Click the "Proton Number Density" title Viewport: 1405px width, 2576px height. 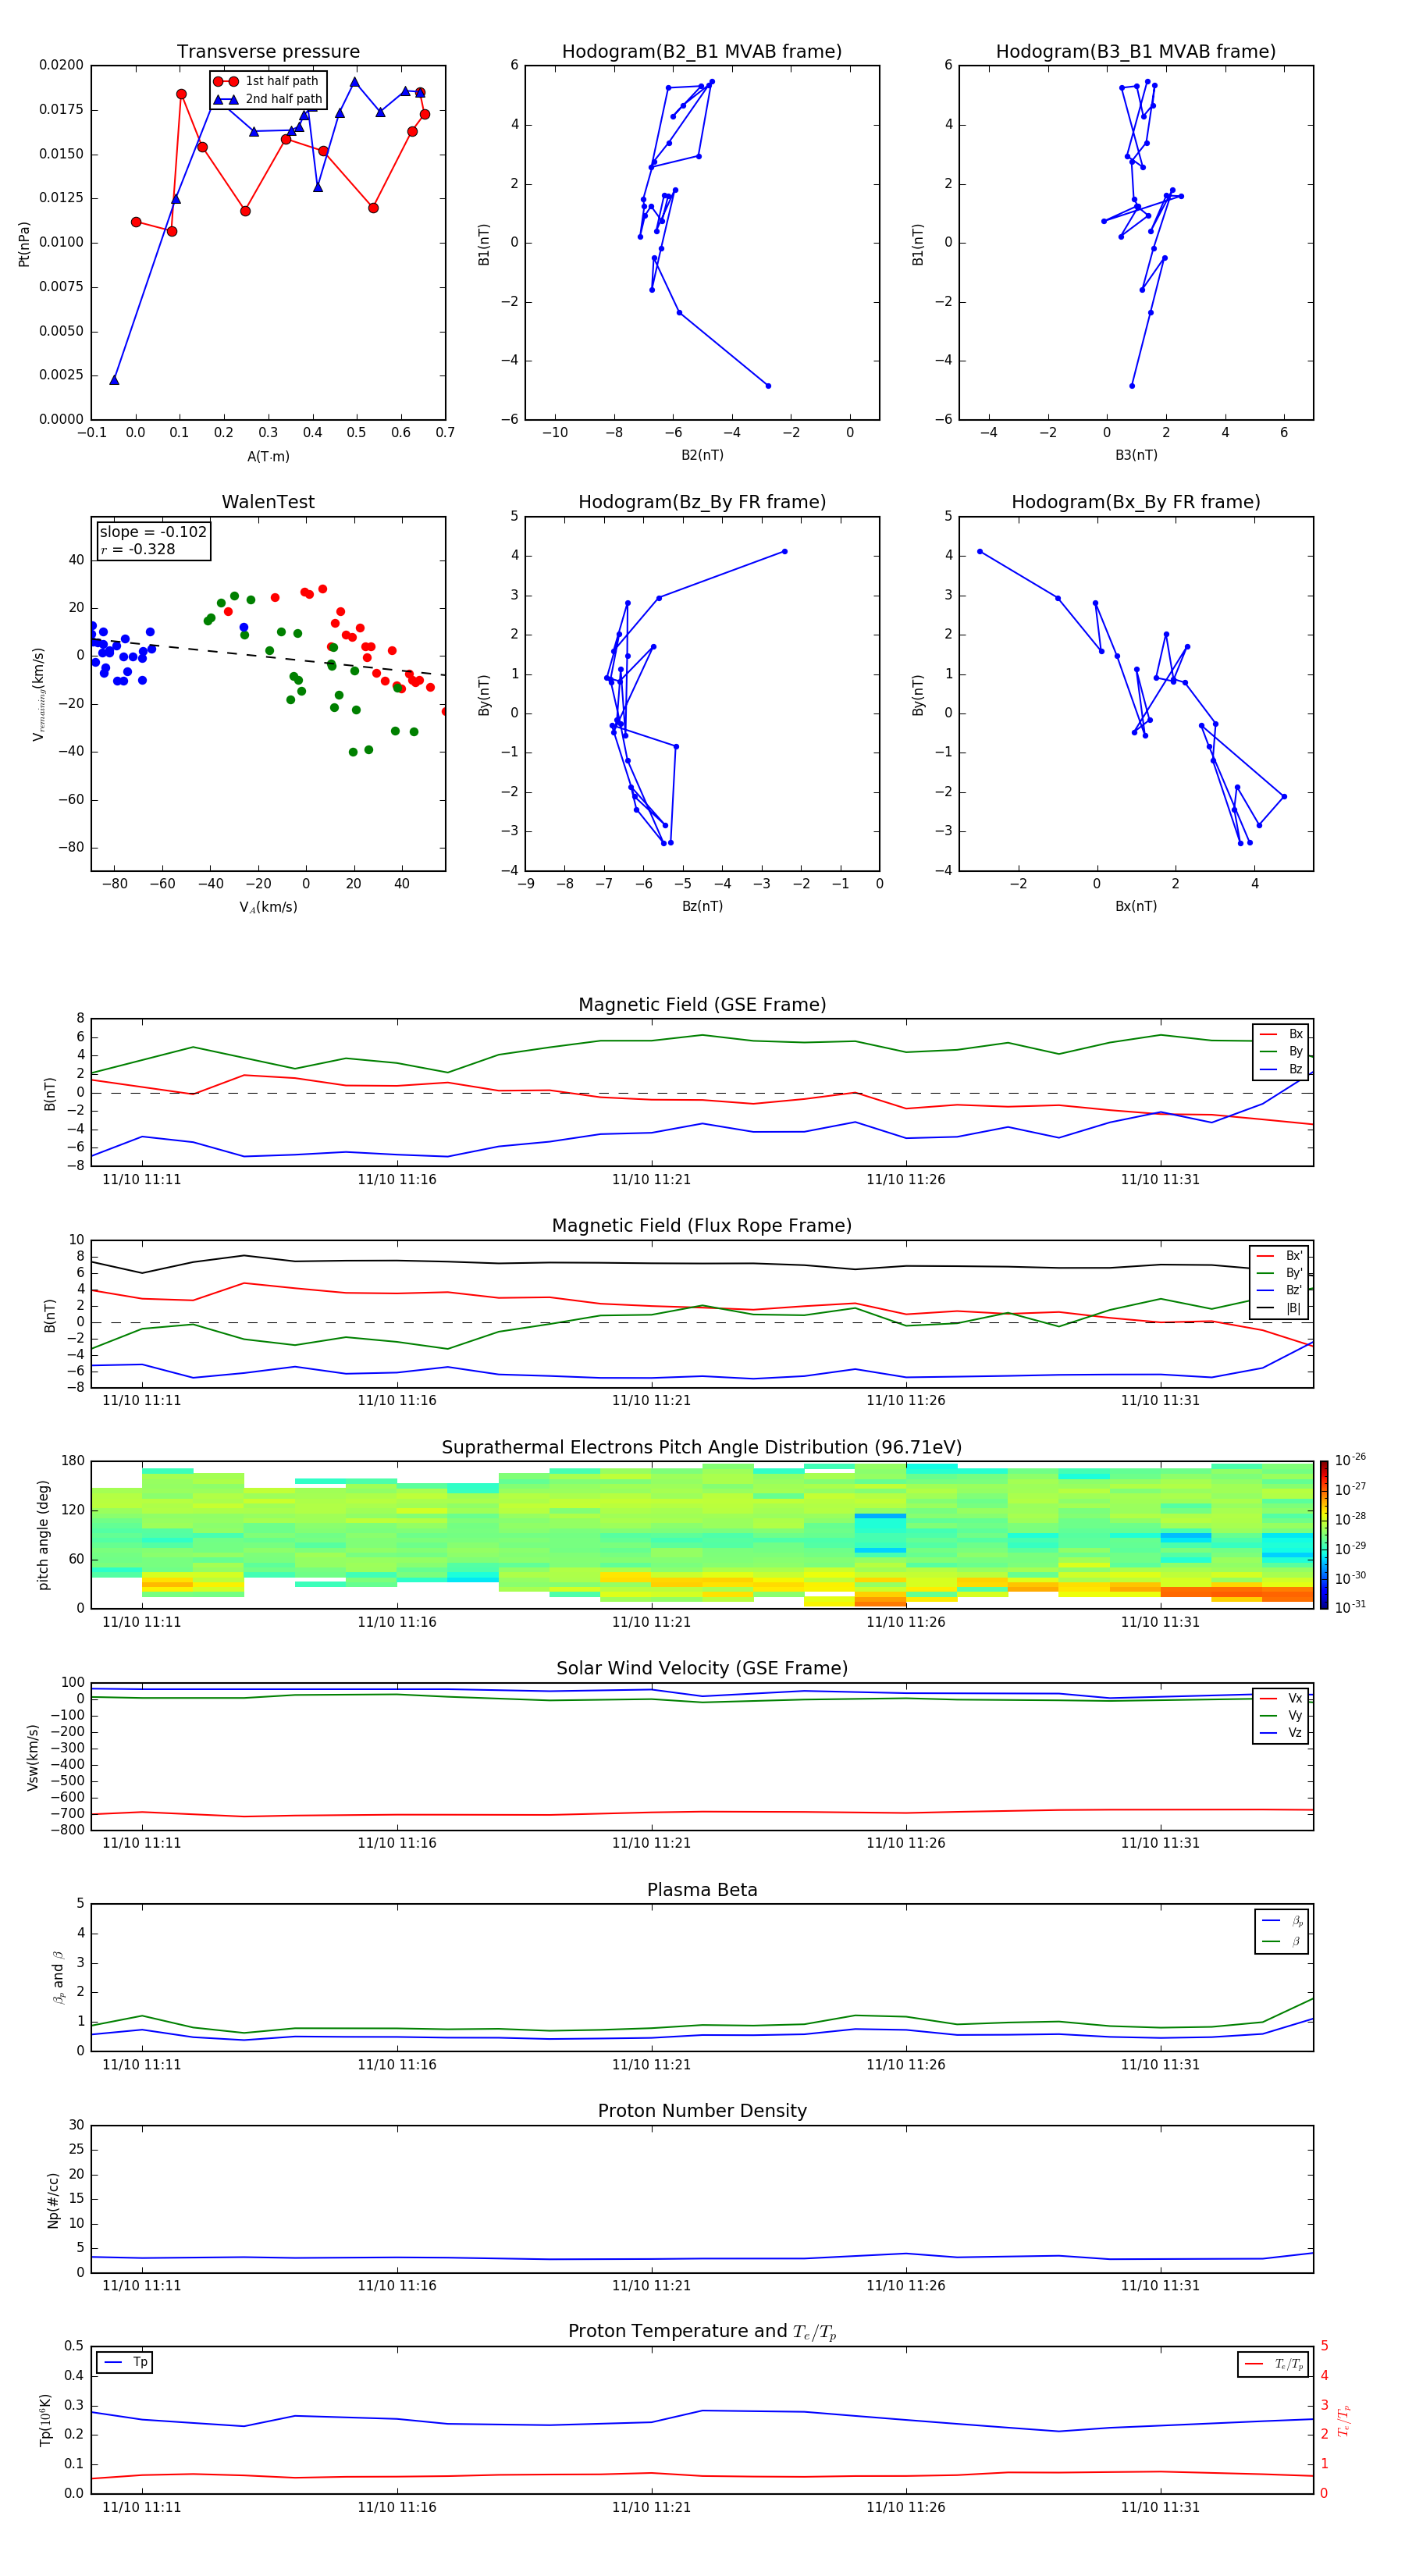coord(702,2111)
